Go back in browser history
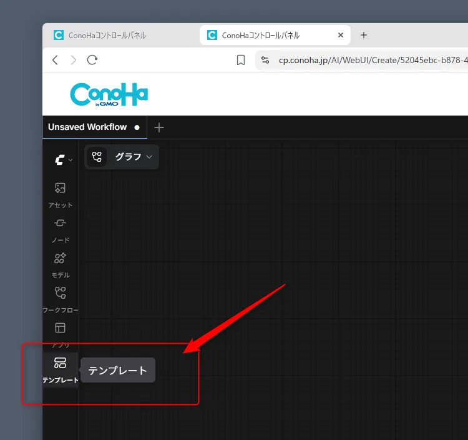468x440 pixels. click(x=55, y=60)
